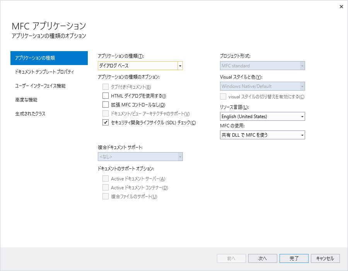Viewport: 348px width, 271px height.
Task: Check ドキュメント/ビュー アーキテクチャのサポート
Action: 105,113
